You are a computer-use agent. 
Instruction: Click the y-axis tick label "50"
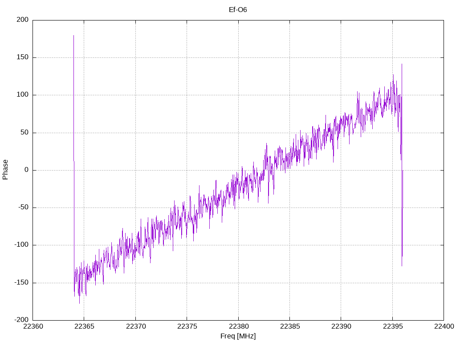click(25, 132)
